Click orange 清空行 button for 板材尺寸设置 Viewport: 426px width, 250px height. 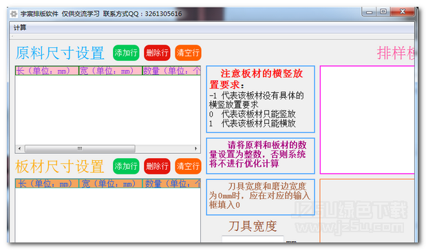pos(188,166)
